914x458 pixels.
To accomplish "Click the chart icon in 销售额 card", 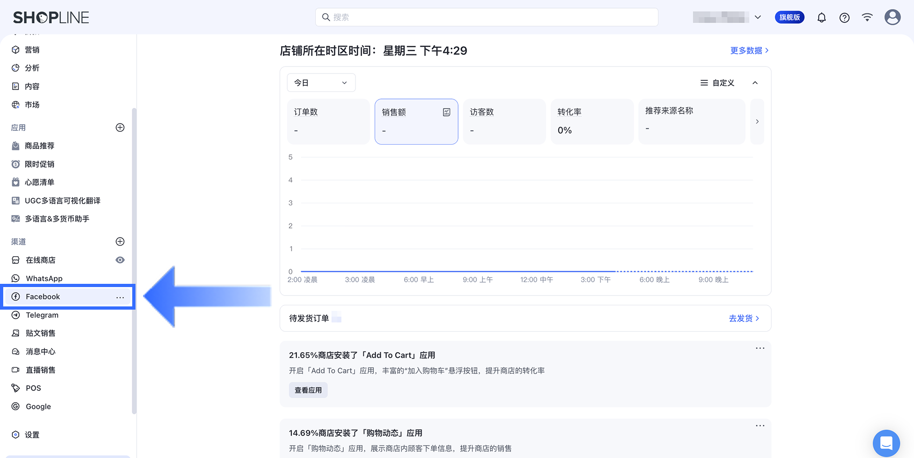I will pos(446,112).
